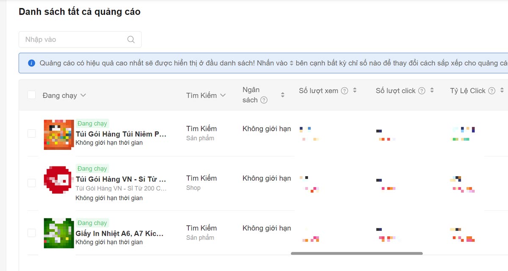Image resolution: width=508 pixels, height=271 pixels.
Task: Open the Đang chạy status filter dropdown
Action: coord(64,95)
